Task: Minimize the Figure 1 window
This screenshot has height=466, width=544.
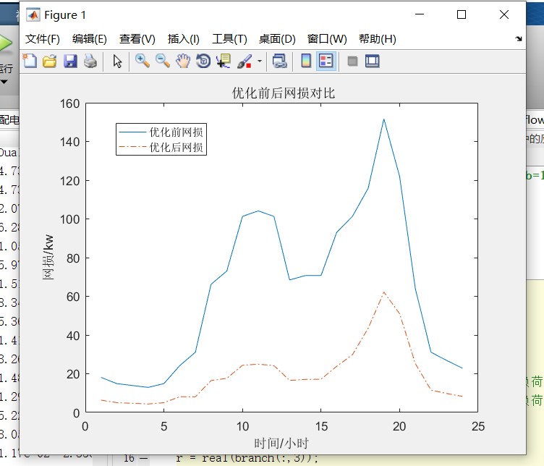Action: click(420, 14)
